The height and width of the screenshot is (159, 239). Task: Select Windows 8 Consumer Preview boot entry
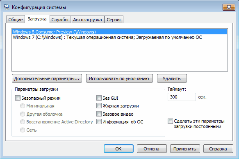[120, 32]
